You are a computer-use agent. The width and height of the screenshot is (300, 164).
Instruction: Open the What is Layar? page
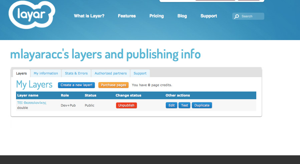click(x=89, y=16)
